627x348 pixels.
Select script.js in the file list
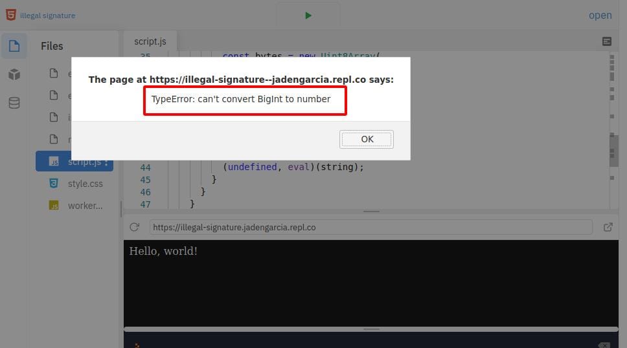click(x=74, y=162)
